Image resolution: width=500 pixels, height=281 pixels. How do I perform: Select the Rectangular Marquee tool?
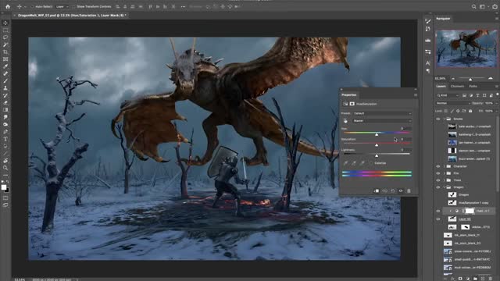coord(5,30)
